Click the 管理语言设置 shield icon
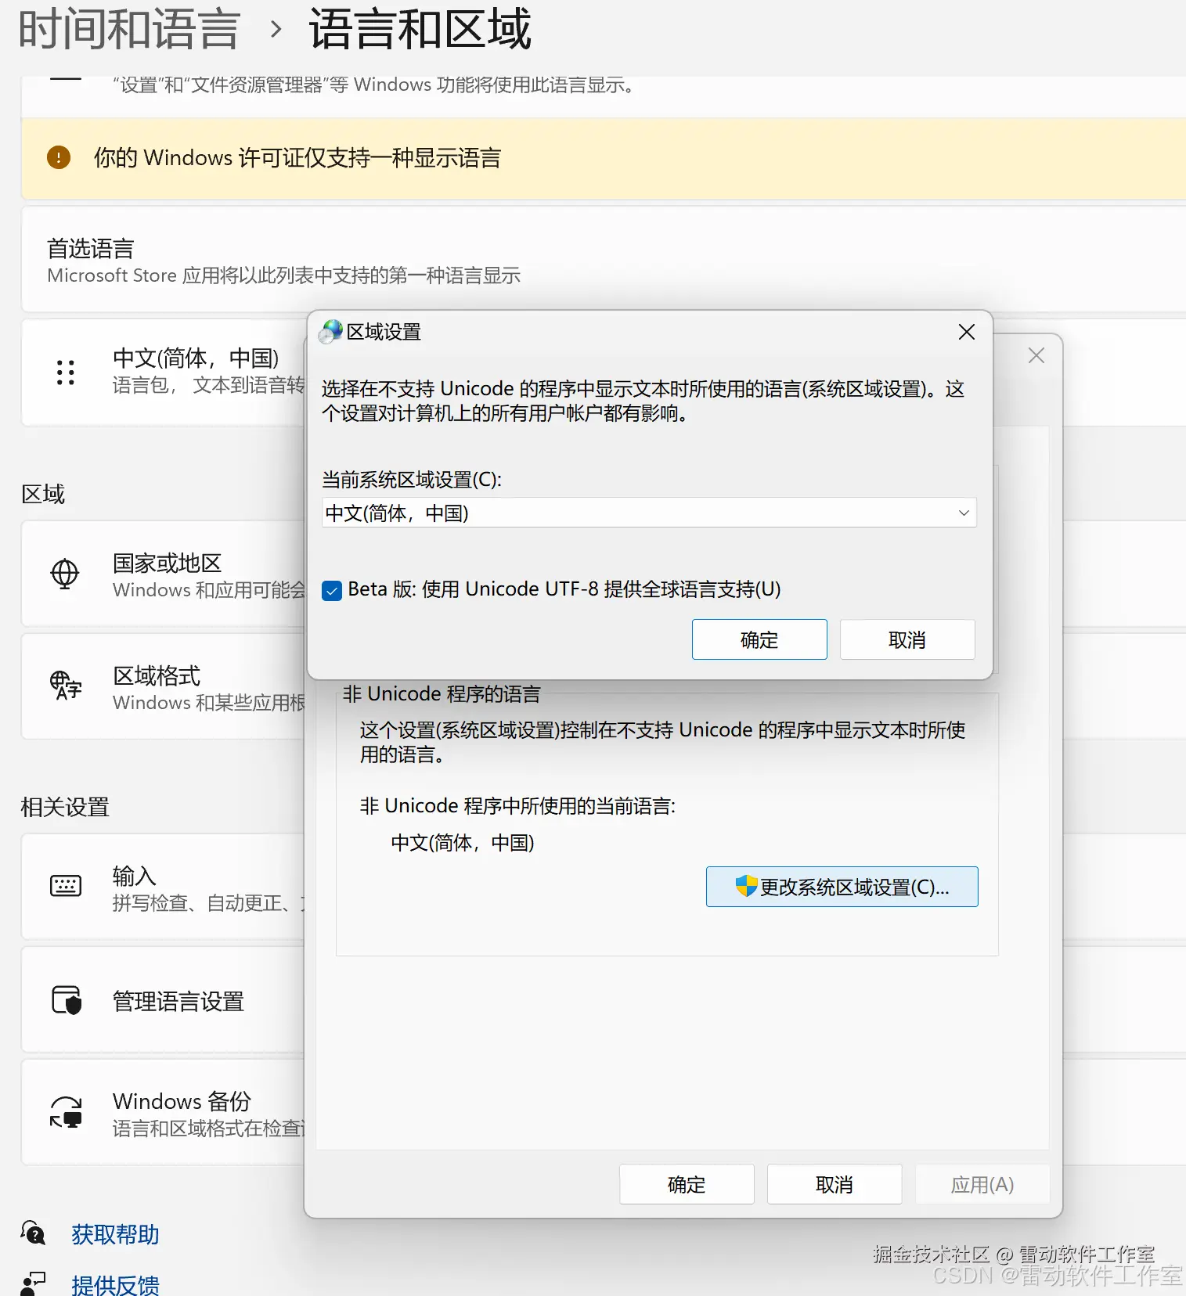The width and height of the screenshot is (1186, 1296). click(67, 1000)
